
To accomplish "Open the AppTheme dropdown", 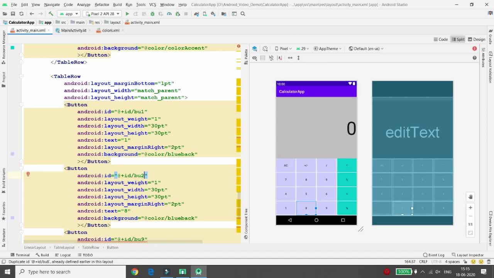I will pyautogui.click(x=328, y=49).
